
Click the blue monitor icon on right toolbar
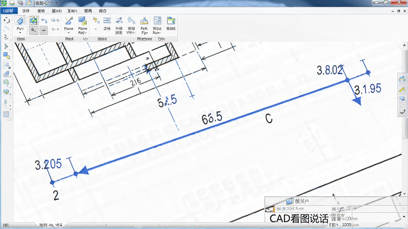(x=402, y=99)
